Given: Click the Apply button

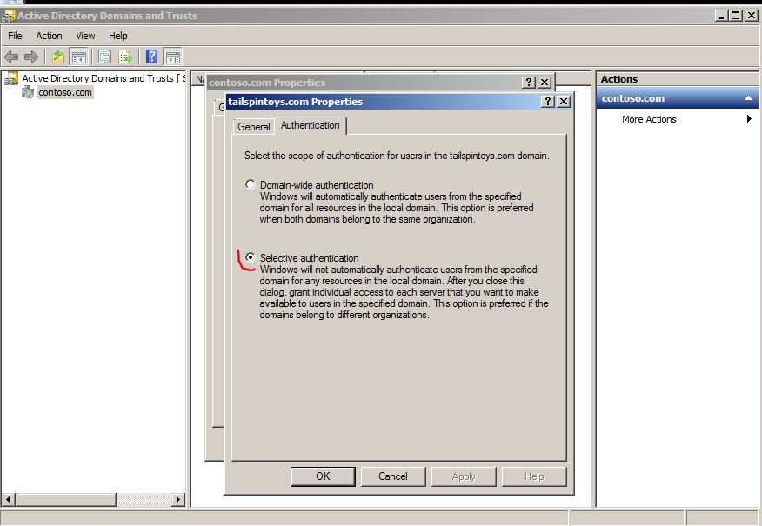Looking at the screenshot, I should point(464,476).
